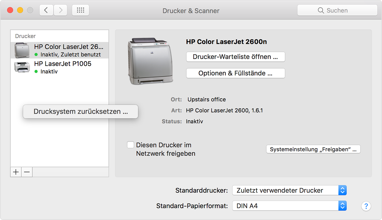Screen dimensions: 382x220
Task: Click the minus button to remove printer
Action: [x=27, y=172]
